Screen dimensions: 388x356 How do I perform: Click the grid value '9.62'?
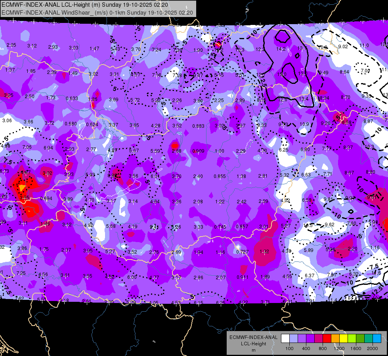point(330,224)
